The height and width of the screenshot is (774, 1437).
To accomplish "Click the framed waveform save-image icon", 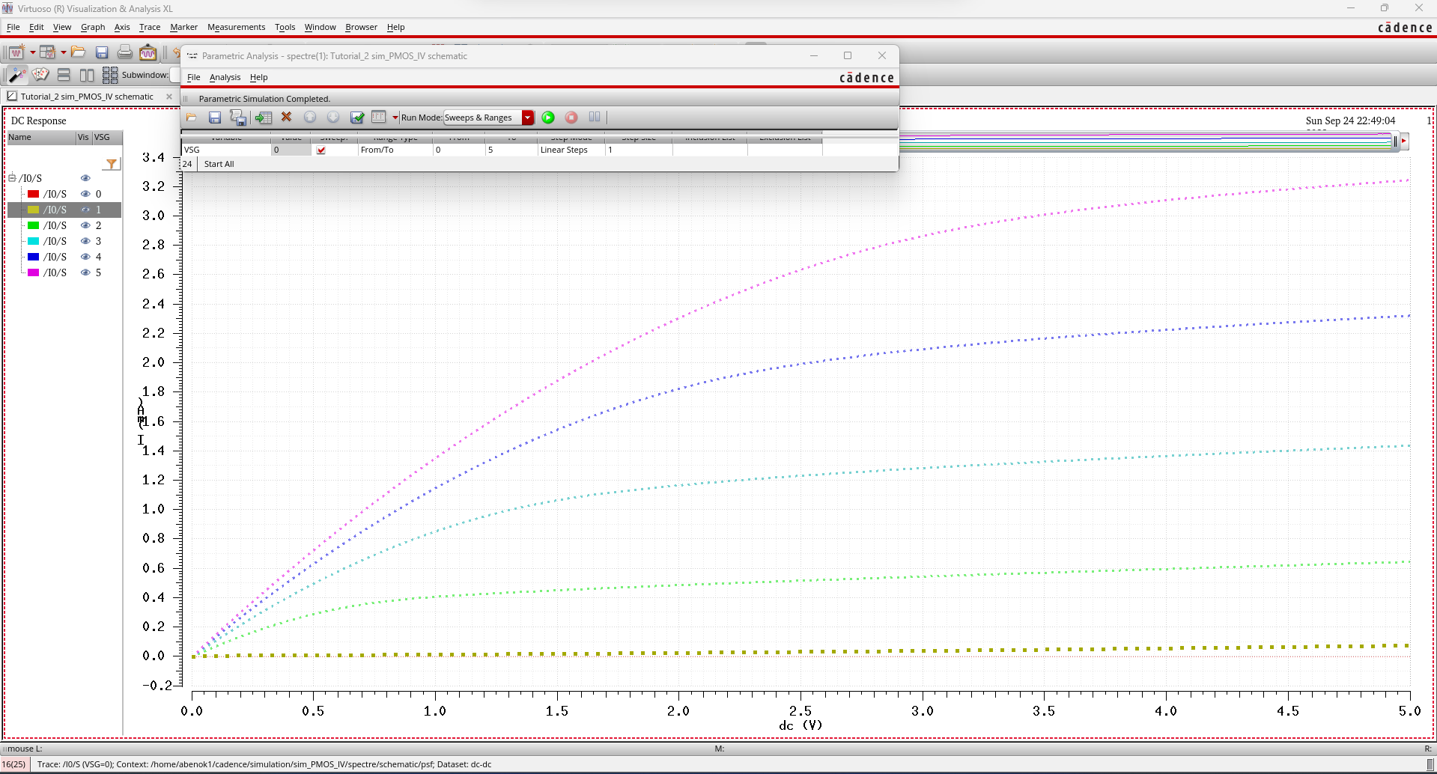I will (148, 52).
